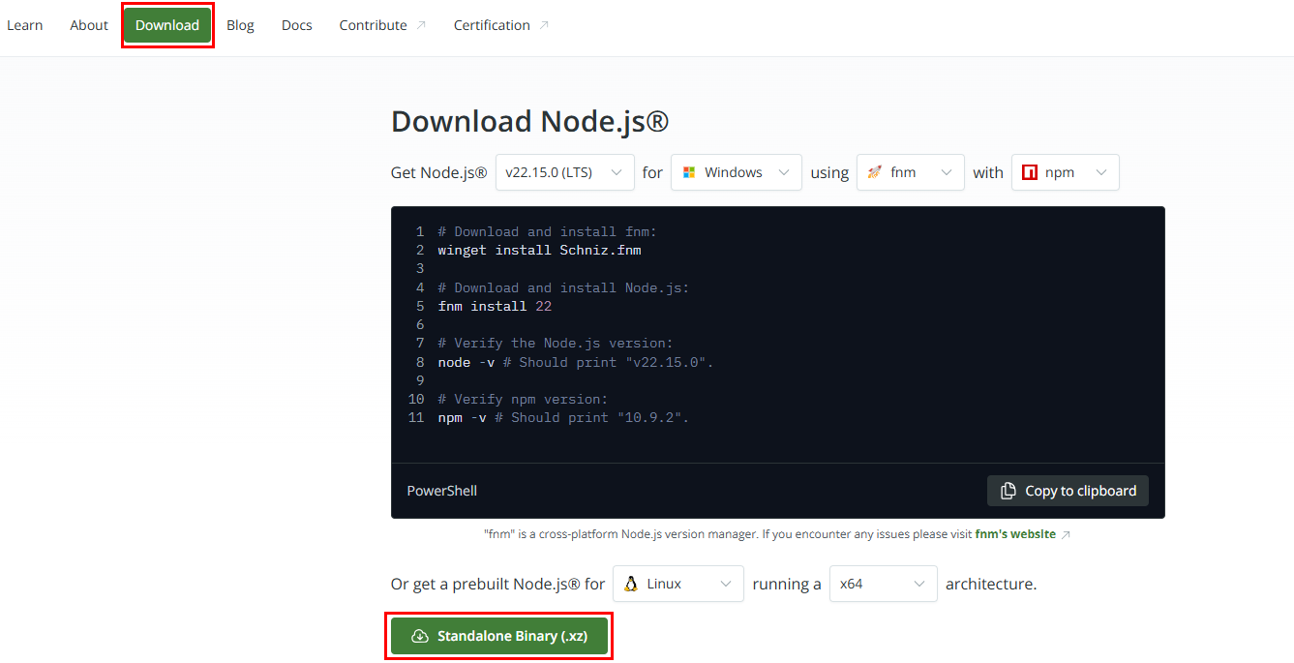Click the "# Verify npm version:" comment
Screen dimensions: 1294x663
tap(523, 399)
